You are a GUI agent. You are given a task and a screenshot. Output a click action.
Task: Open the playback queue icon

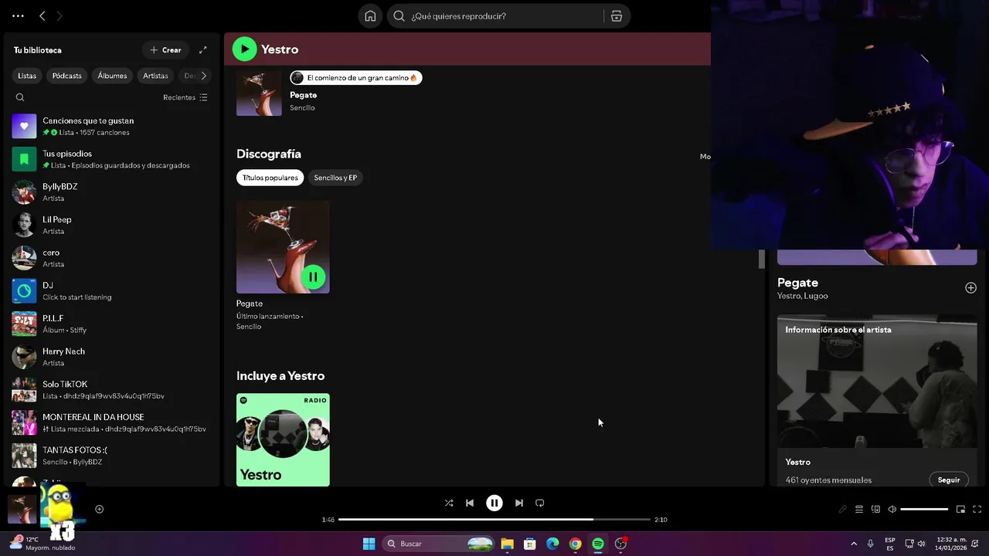(859, 509)
